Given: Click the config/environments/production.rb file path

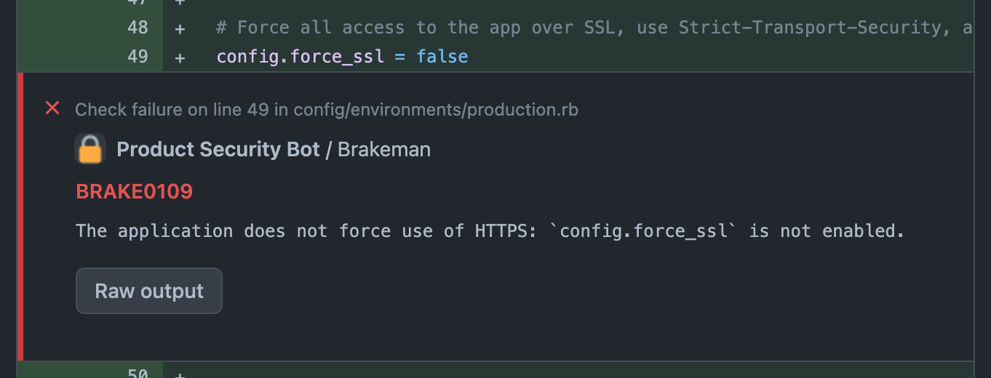Looking at the screenshot, I should [436, 110].
